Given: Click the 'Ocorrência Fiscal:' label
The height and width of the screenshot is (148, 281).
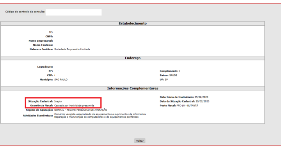Looking at the screenshot, I should 41,106.
